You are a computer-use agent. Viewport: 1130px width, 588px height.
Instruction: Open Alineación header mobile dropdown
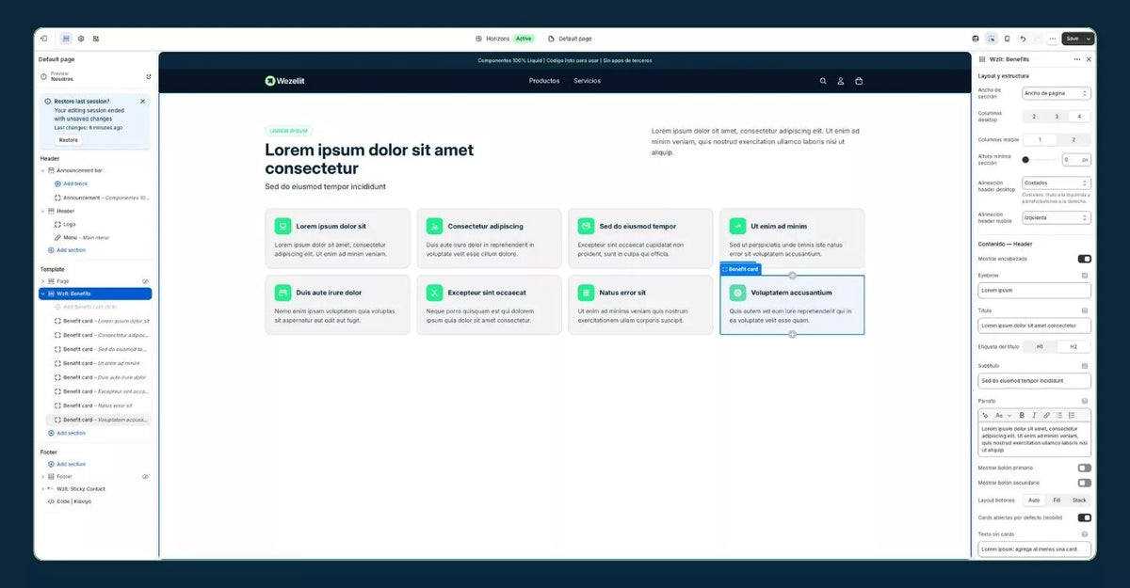[x=1056, y=217]
